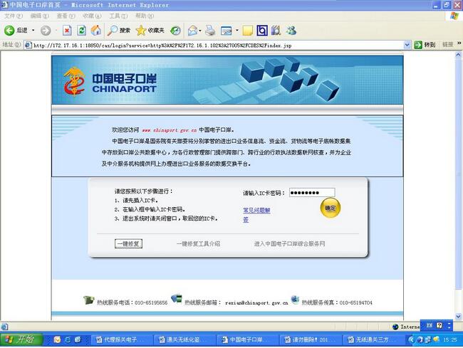Stop page loading with red X
The height and width of the screenshot is (348, 463).
(68, 31)
